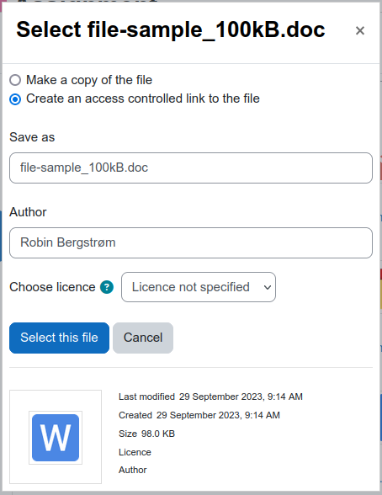Click the blue Word document icon

tap(56, 438)
